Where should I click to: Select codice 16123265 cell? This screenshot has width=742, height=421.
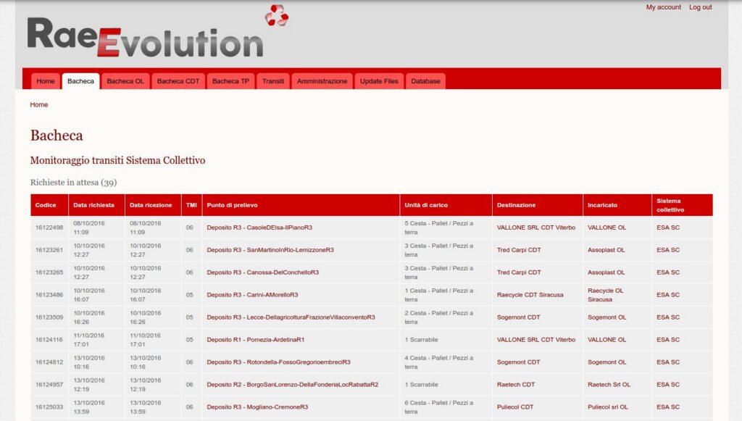point(49,272)
